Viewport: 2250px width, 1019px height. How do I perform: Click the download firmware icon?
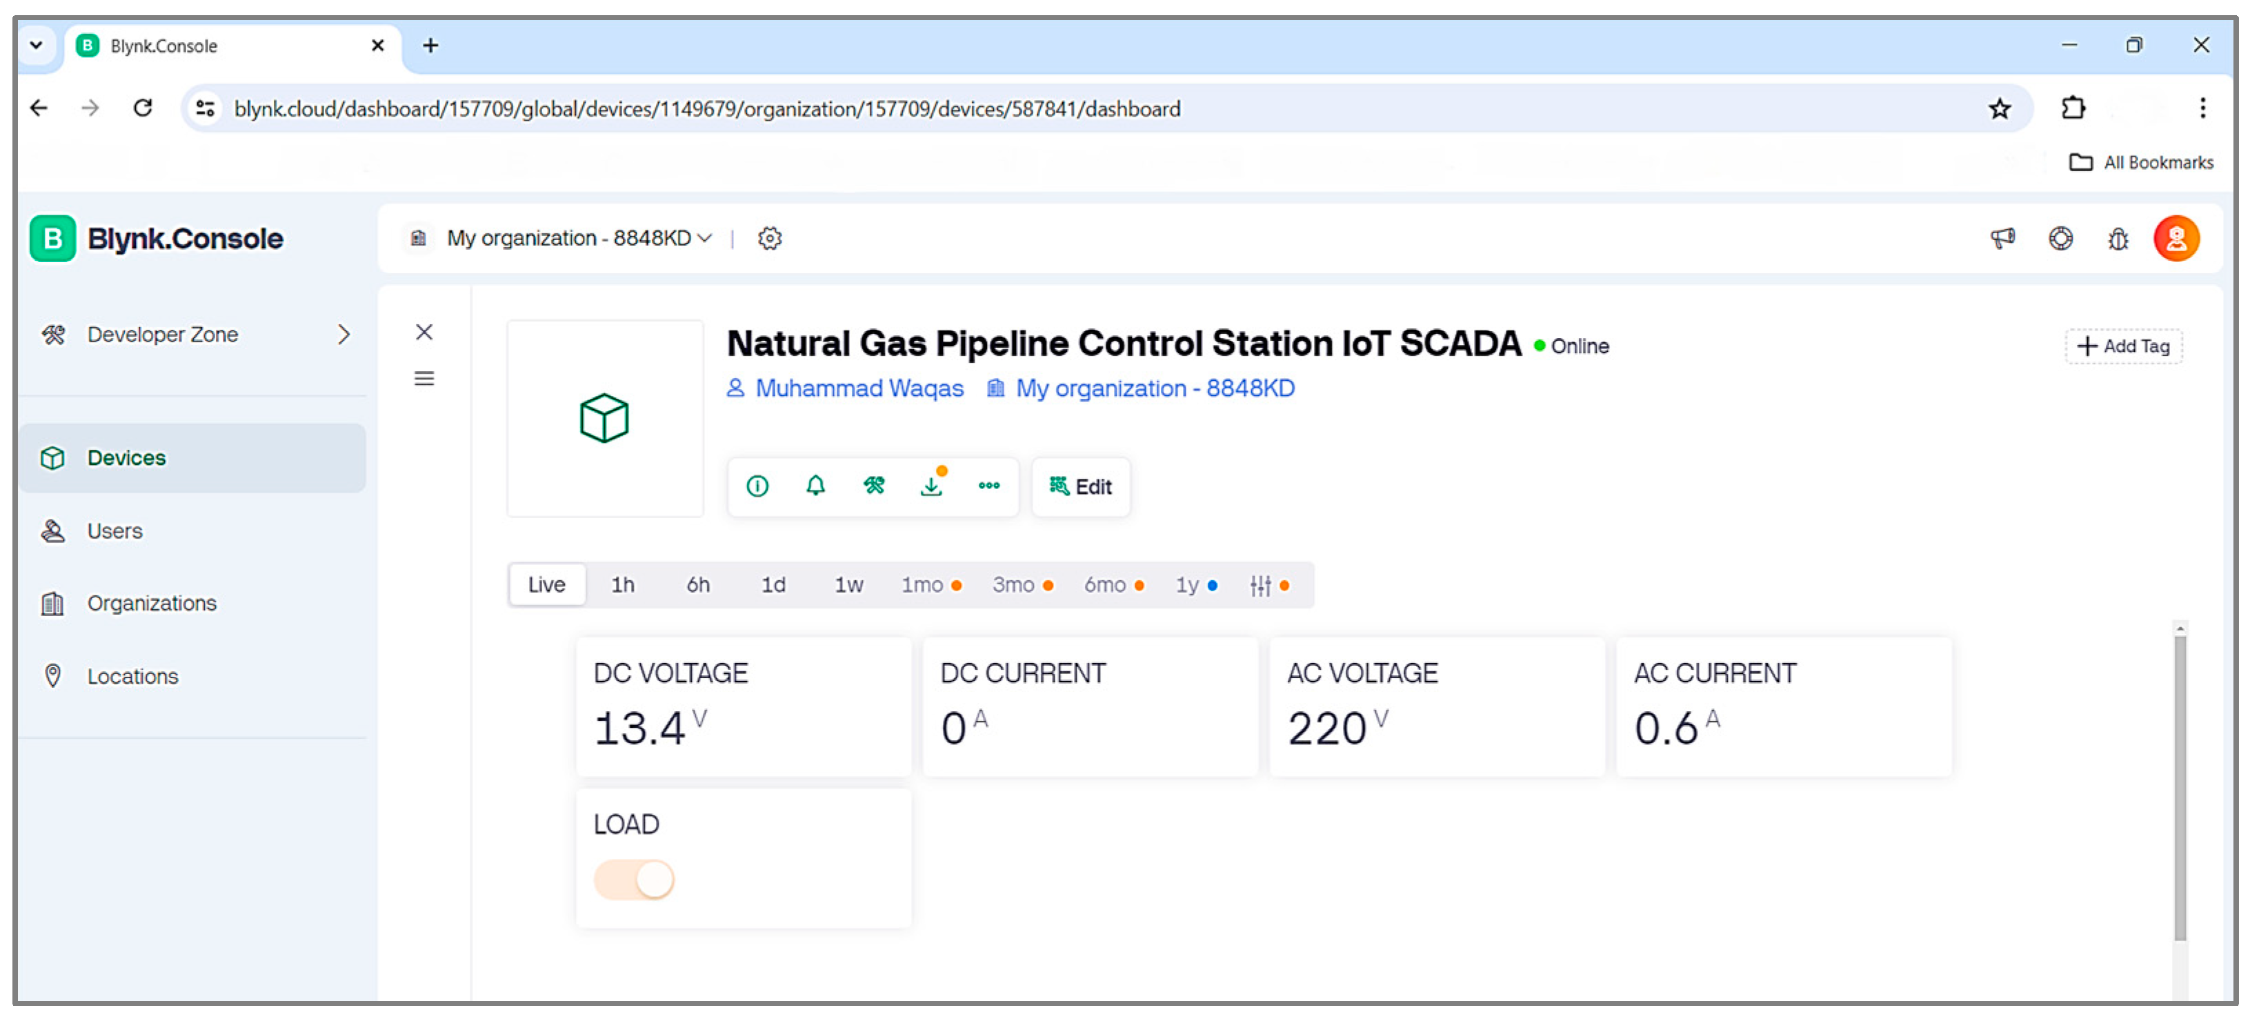point(931,486)
